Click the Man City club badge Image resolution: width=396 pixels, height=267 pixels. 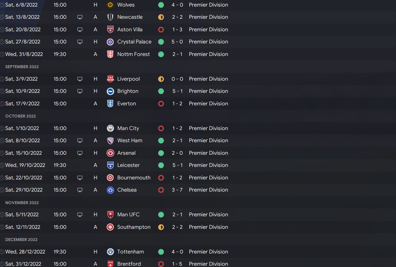110,128
